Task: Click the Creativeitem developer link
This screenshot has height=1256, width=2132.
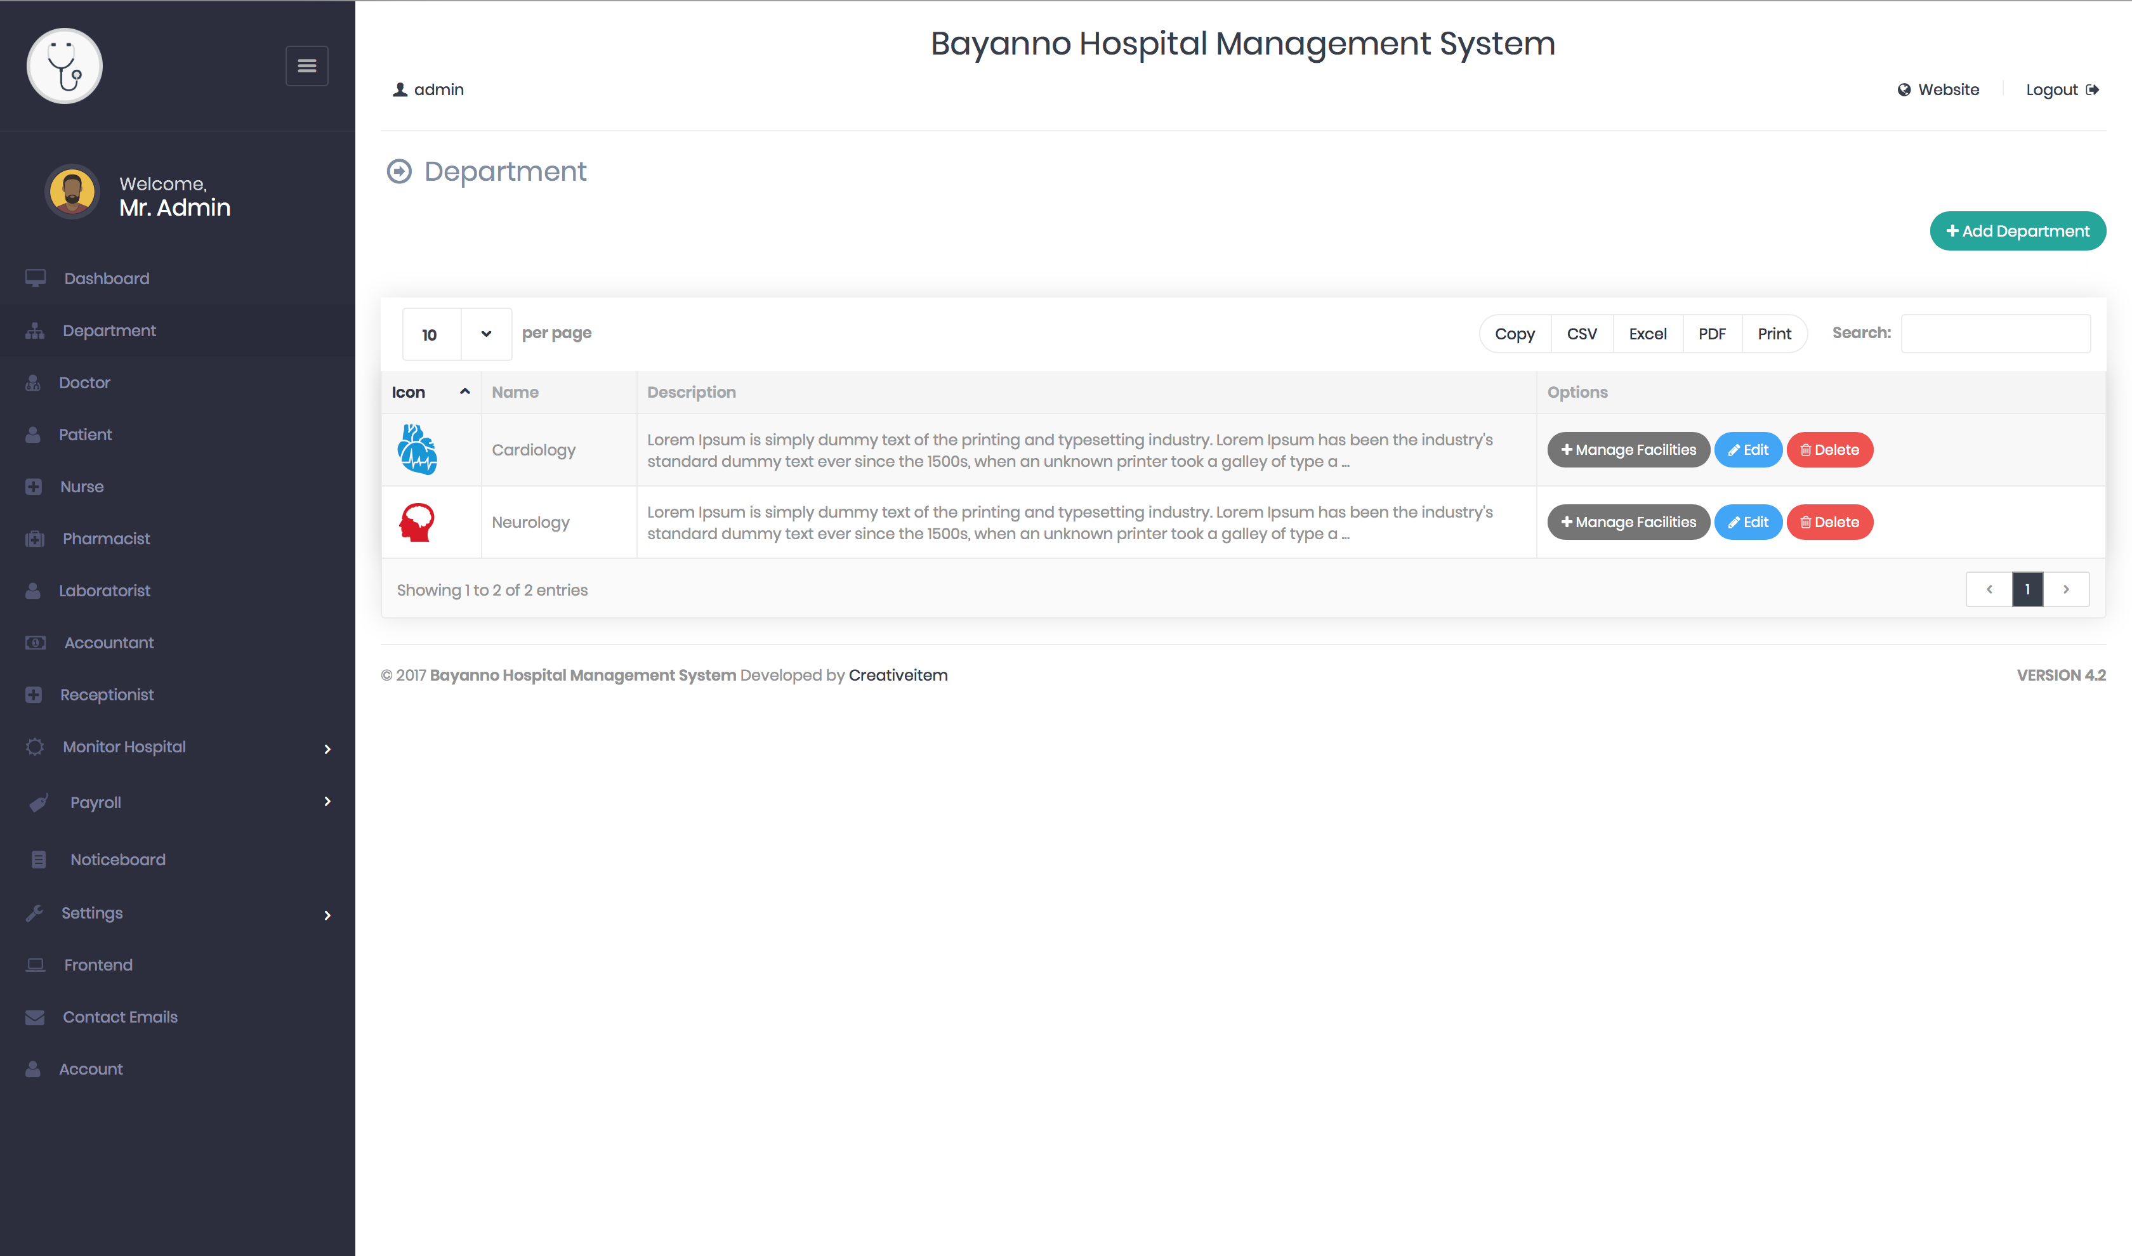Action: pyautogui.click(x=898, y=674)
